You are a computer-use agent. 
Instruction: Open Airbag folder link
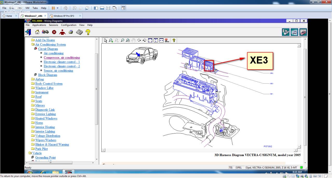[39, 79]
